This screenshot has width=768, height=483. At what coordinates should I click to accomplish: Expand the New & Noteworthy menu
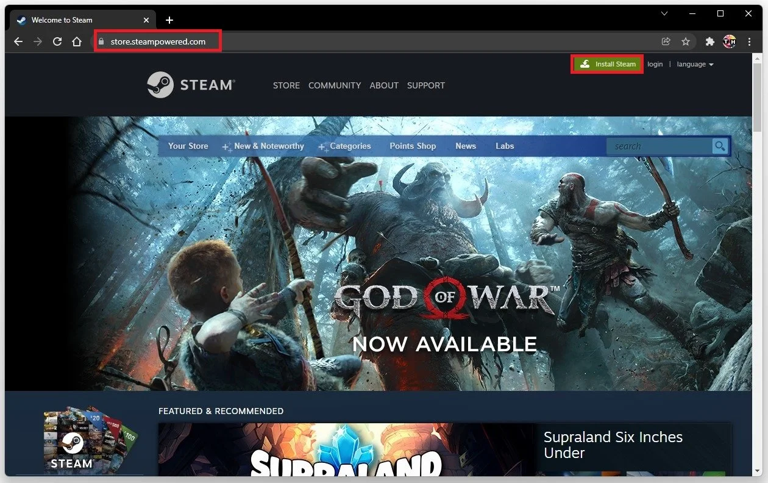click(269, 146)
